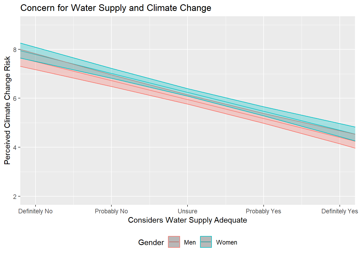This screenshot has width=359, height=256.
Task: Click the red Men legend swatch
Action: coord(174,242)
